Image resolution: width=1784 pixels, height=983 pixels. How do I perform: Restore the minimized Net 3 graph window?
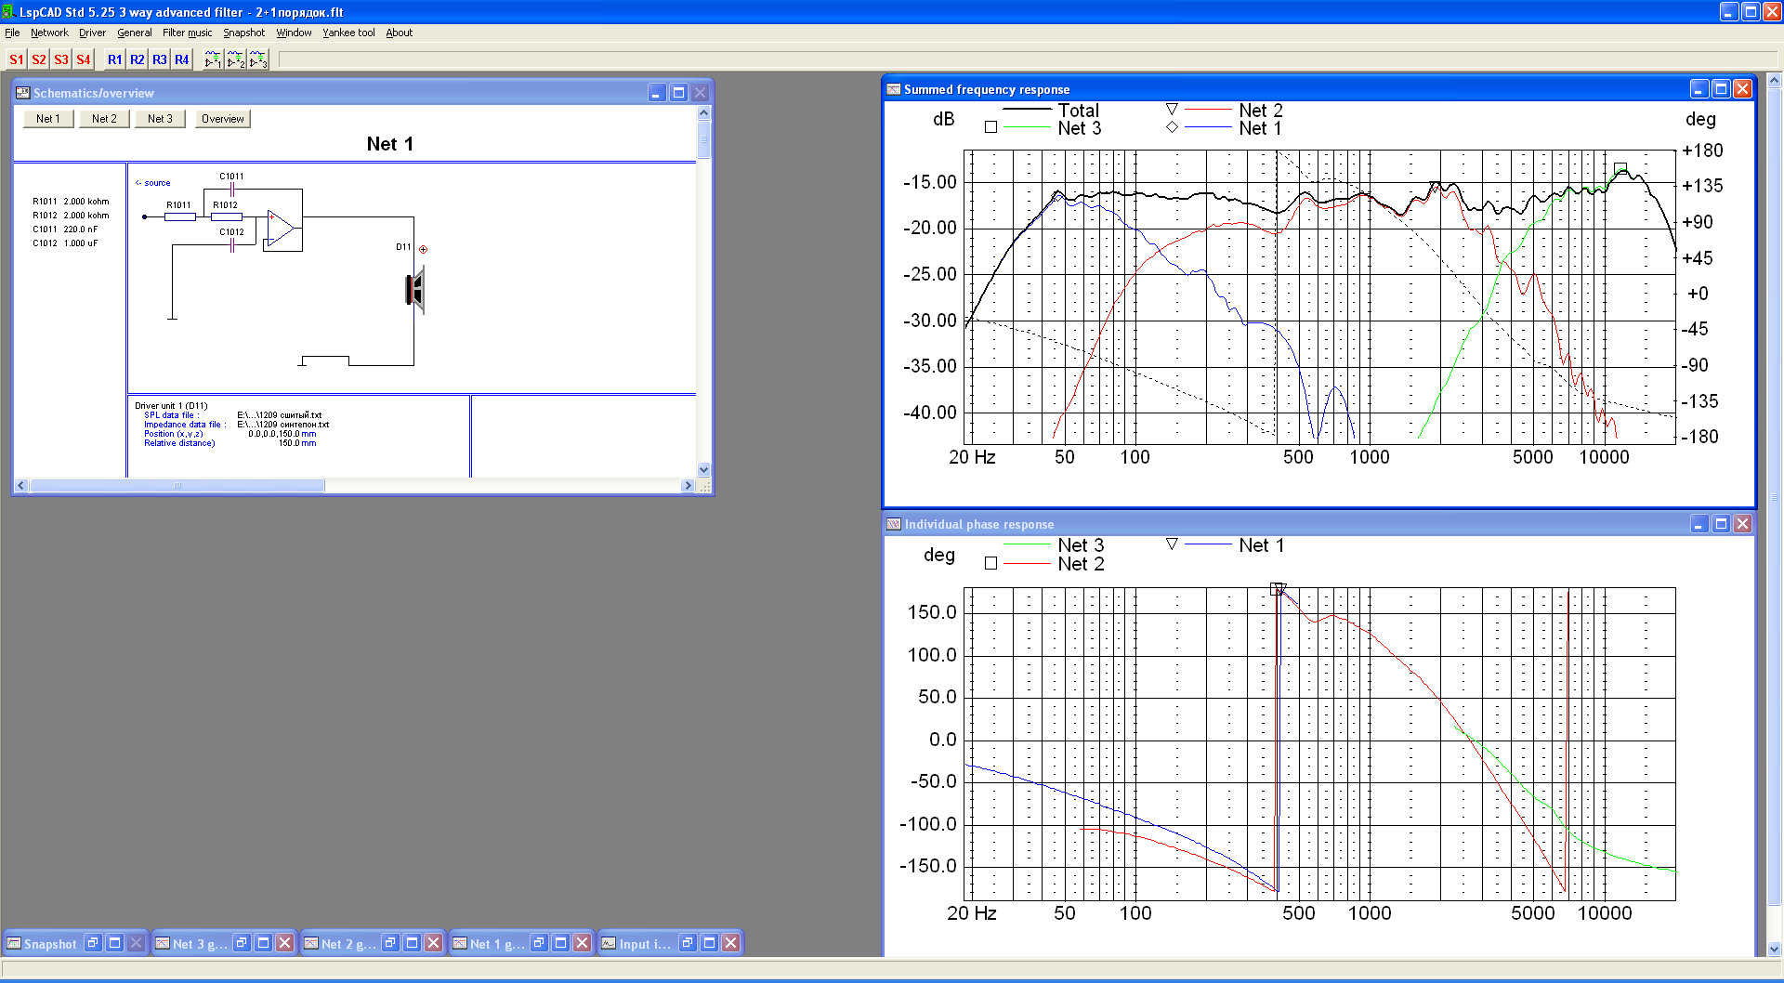pyautogui.click(x=242, y=943)
